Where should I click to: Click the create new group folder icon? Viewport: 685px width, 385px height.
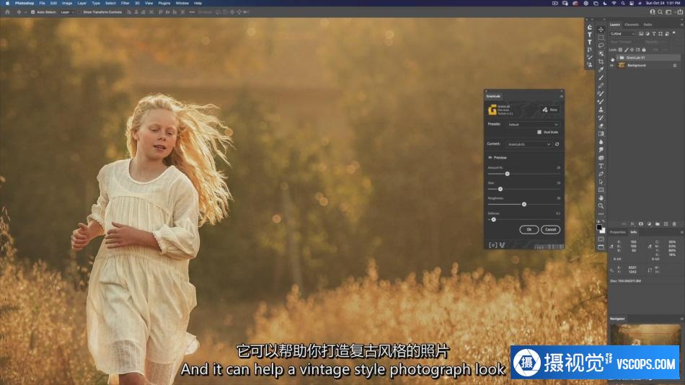(658, 224)
